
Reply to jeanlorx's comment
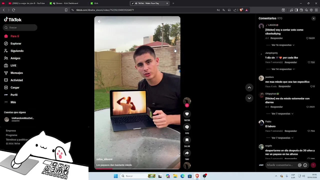(x=284, y=86)
